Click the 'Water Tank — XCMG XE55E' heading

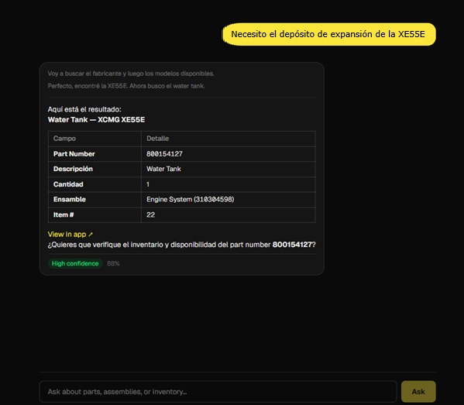pyautogui.click(x=97, y=119)
